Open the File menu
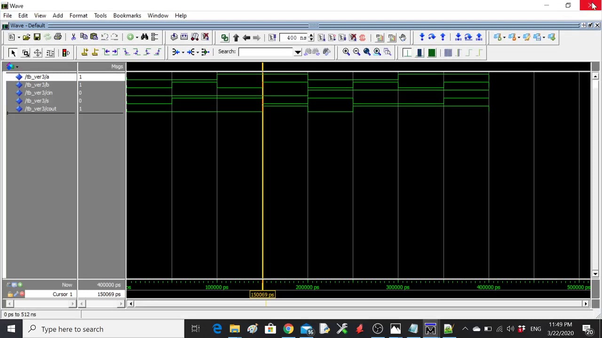The width and height of the screenshot is (602, 338). (8, 15)
